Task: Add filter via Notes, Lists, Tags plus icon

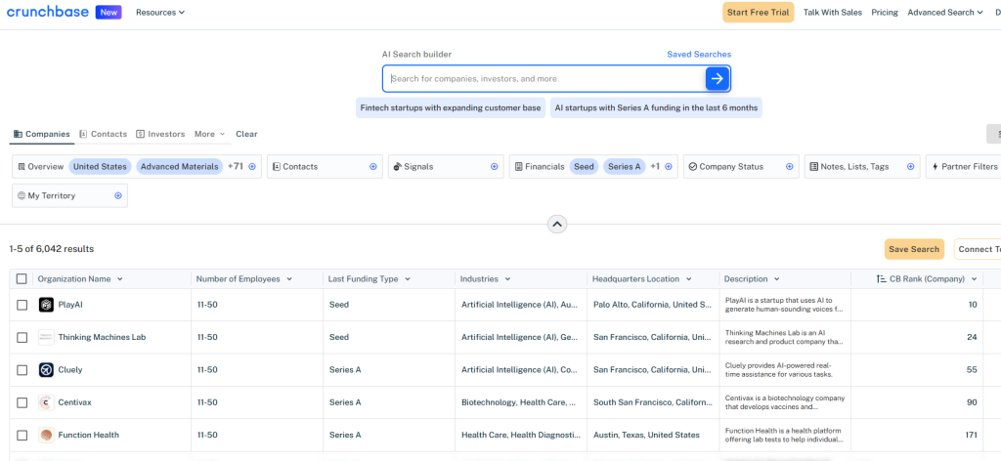Action: 910,166
